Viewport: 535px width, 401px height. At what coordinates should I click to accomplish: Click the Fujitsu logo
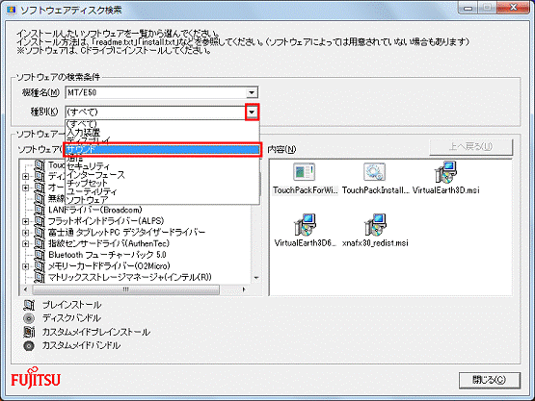36,378
